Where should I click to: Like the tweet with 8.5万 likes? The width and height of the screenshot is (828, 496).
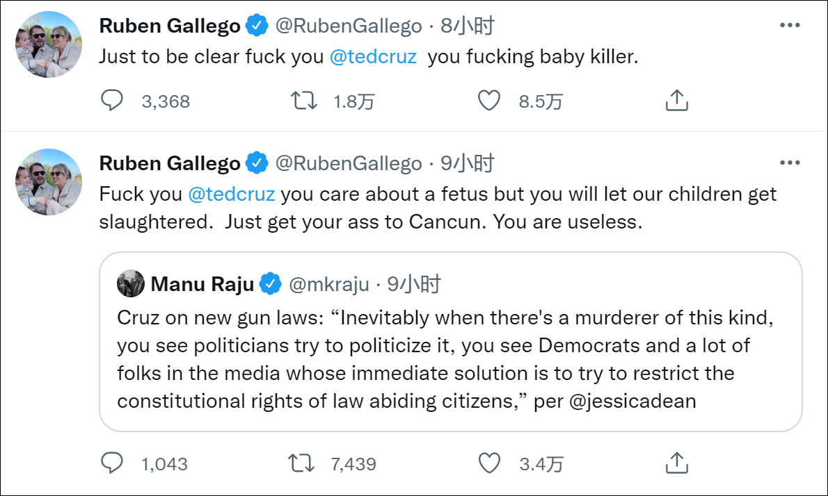coord(489,101)
